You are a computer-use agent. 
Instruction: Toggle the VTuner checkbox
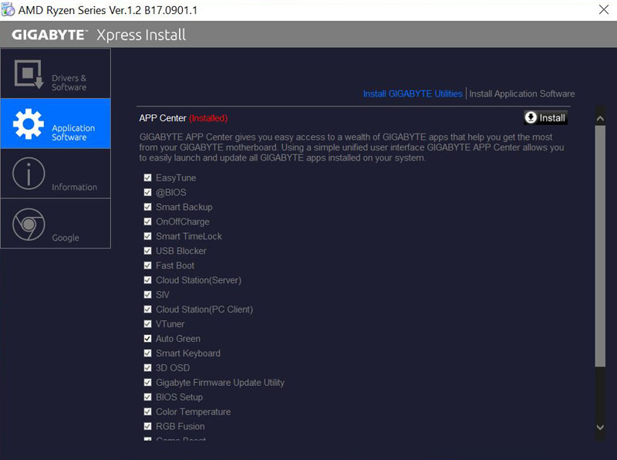(x=147, y=323)
